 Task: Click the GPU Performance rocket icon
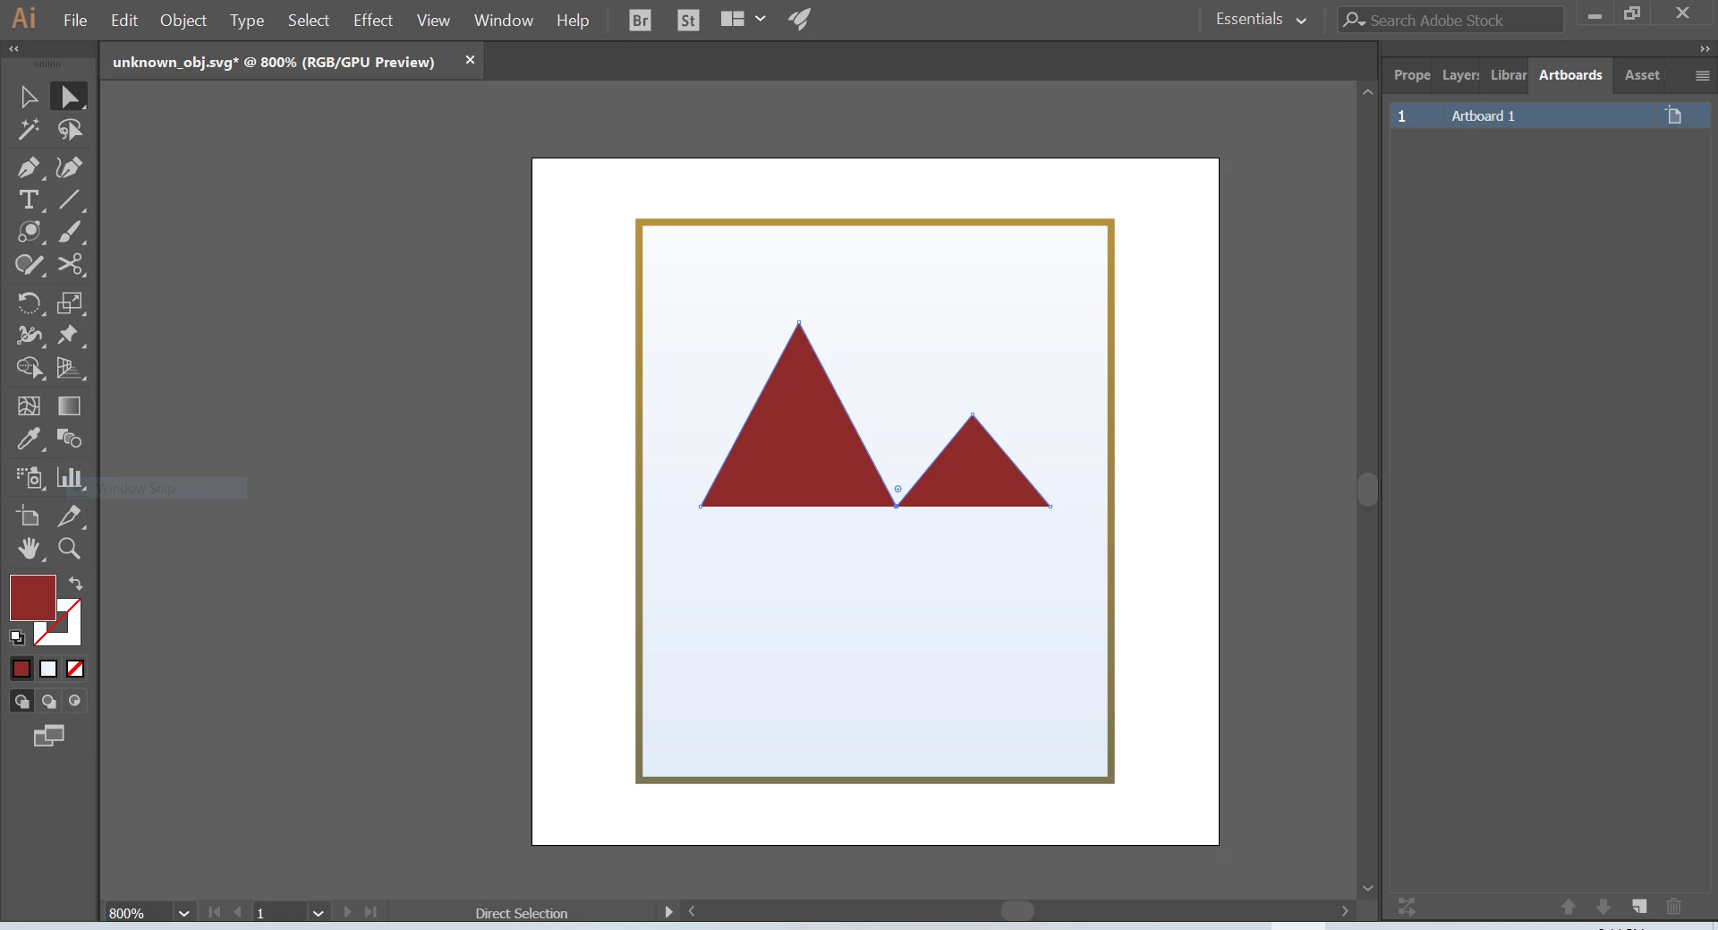coord(799,19)
